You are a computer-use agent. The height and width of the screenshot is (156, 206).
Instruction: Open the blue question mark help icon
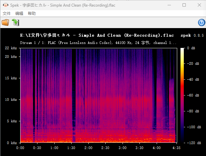201,22
